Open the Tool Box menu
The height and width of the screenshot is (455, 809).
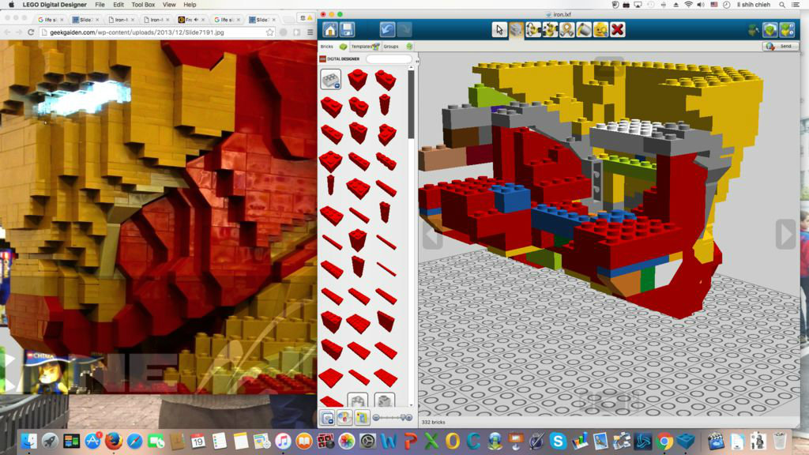tap(143, 5)
